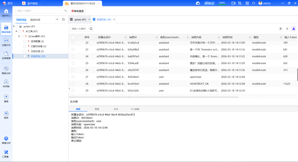Open filter for 消息ID column
The height and width of the screenshot is (162, 298).
pyautogui.click(x=157, y=38)
